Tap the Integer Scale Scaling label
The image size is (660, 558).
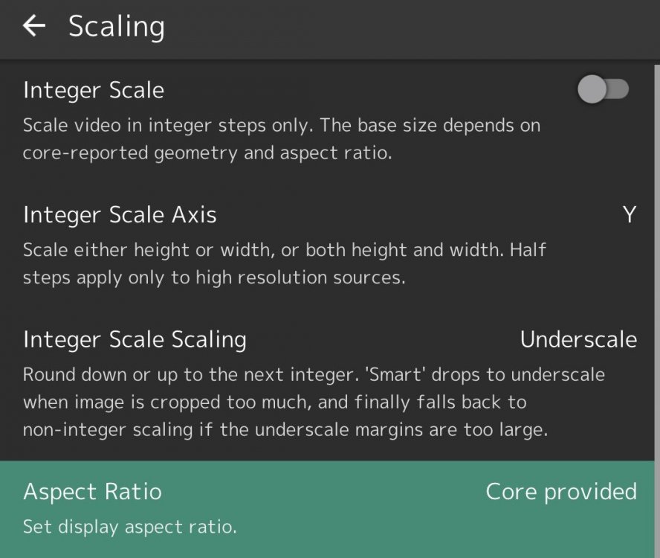[x=135, y=340]
